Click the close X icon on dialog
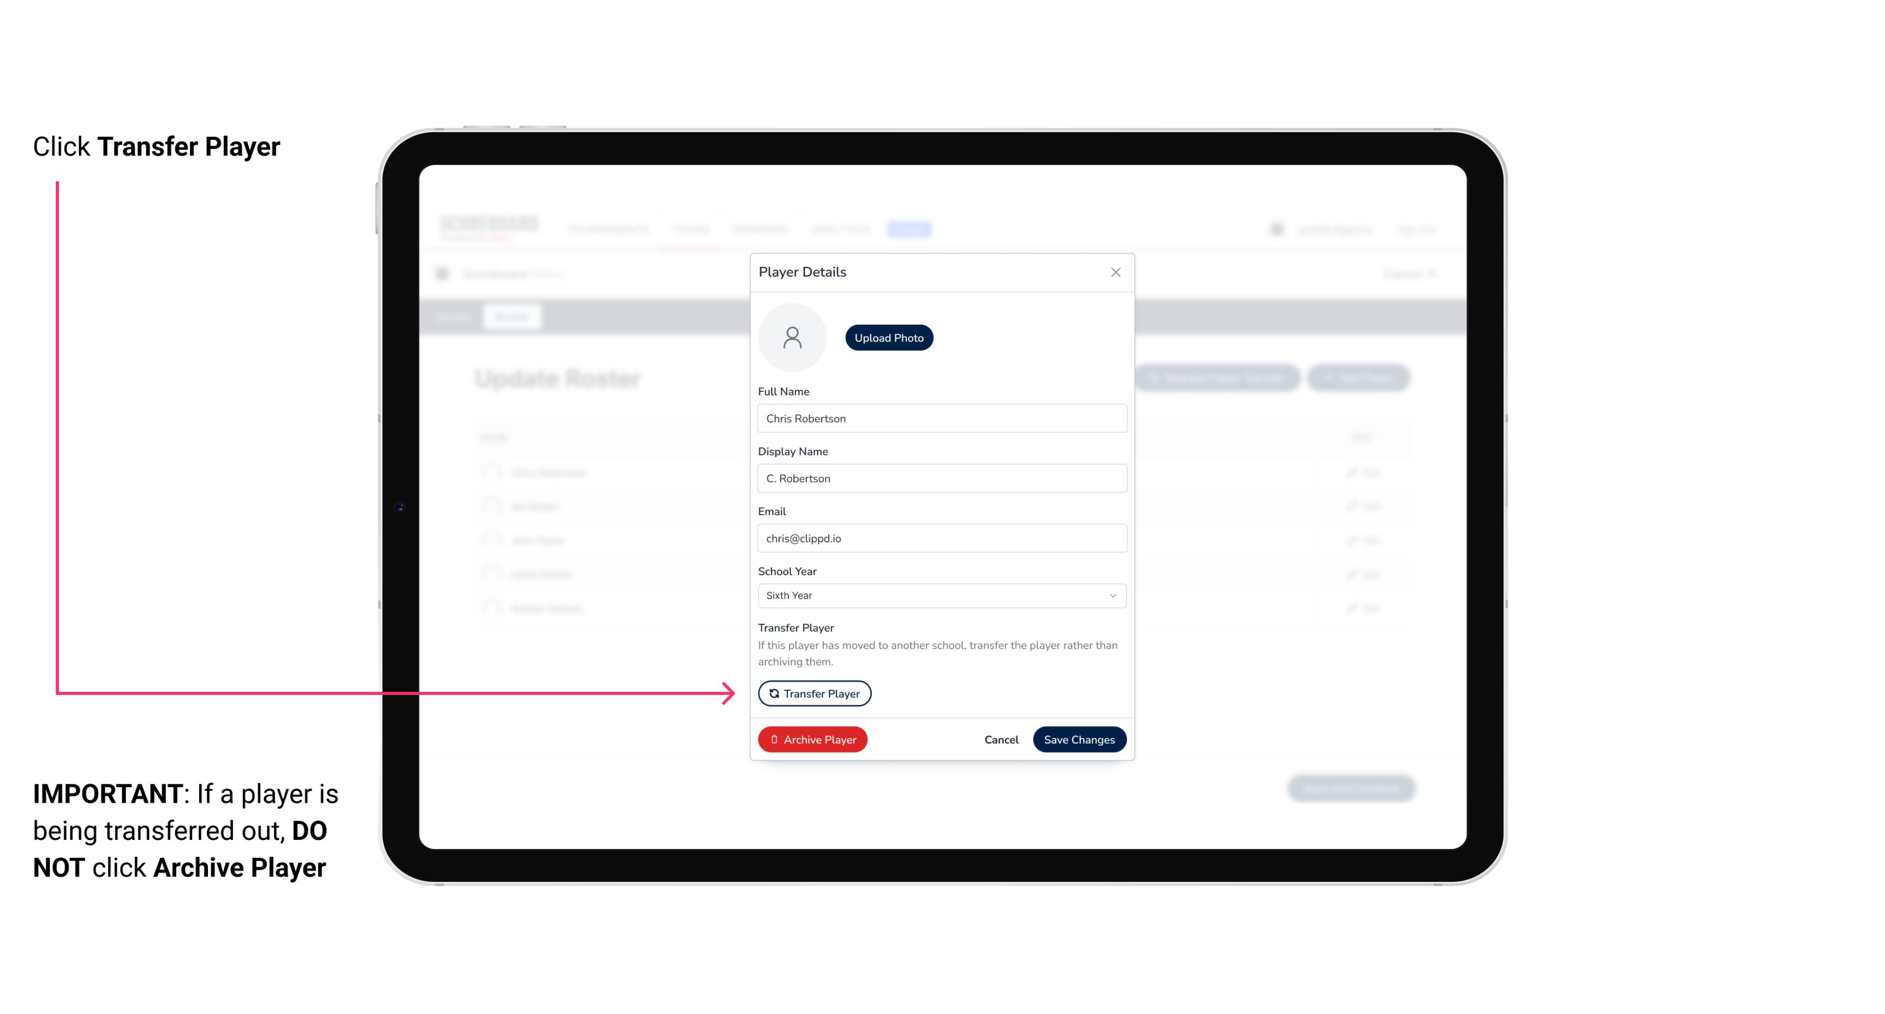This screenshot has height=1014, width=1885. pos(1114,272)
